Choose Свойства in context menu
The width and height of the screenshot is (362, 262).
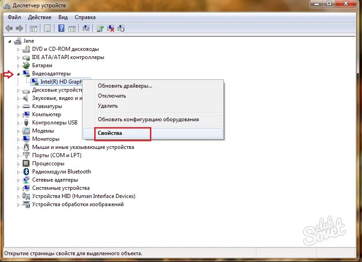point(153,133)
